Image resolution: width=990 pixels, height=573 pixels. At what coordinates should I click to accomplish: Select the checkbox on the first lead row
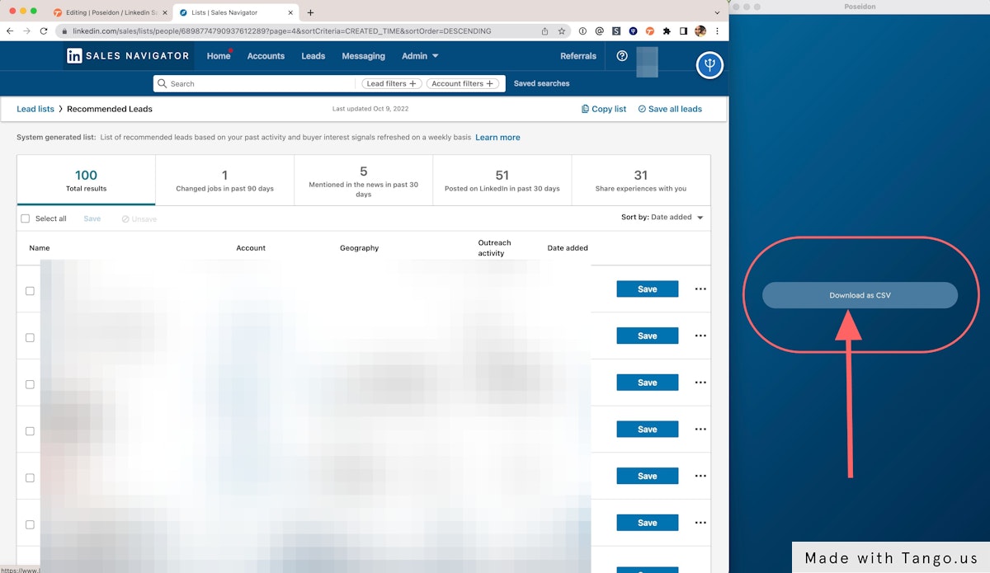(30, 290)
